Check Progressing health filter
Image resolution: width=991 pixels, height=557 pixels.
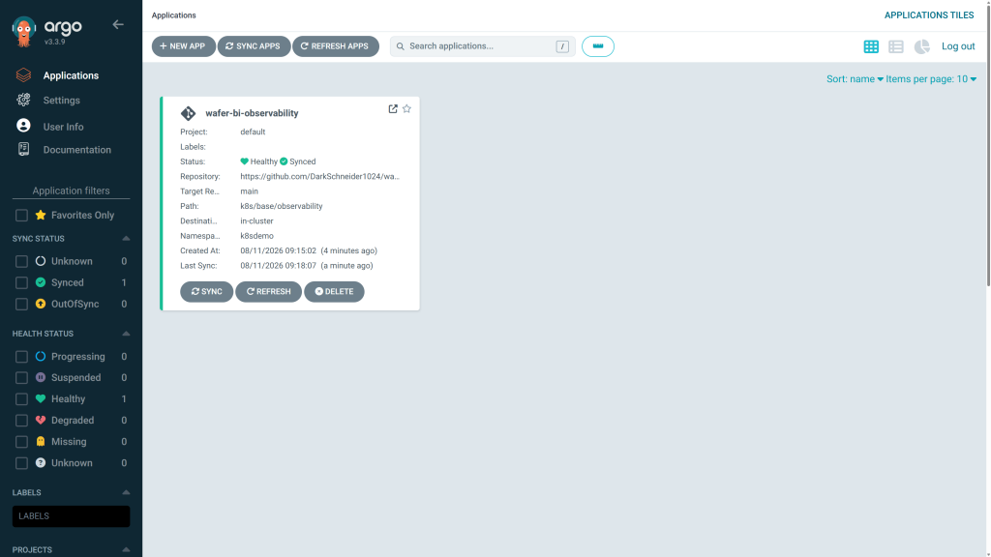21,357
